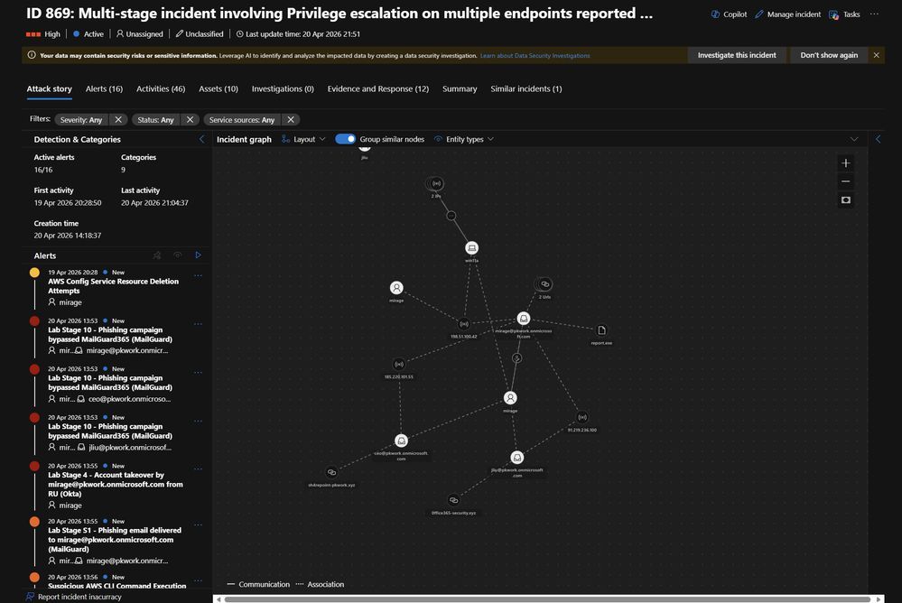Viewport: 902px width, 603px height.
Task: Click Don't show again button
Action: click(x=828, y=55)
